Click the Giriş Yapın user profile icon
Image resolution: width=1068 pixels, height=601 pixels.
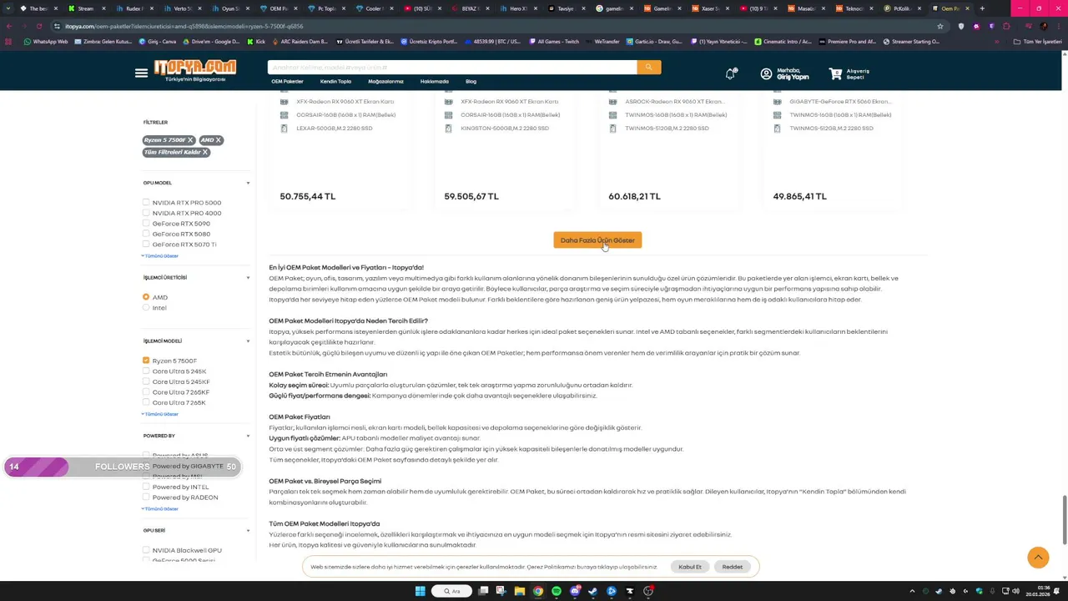[766, 73]
